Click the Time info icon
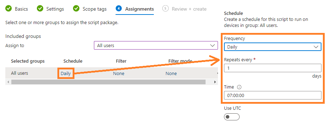This screenshot has height=131, width=325. [x=239, y=87]
